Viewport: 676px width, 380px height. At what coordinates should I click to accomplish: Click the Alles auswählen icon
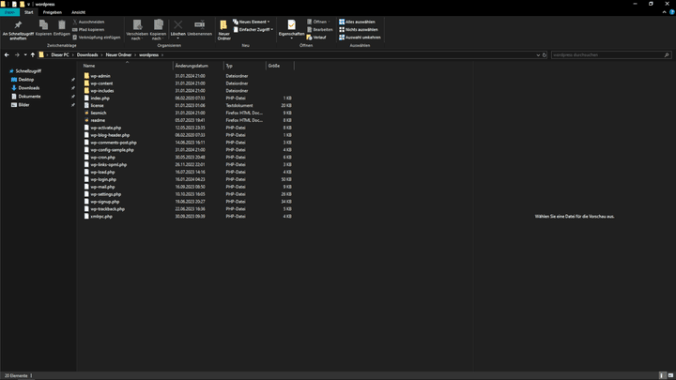342,22
